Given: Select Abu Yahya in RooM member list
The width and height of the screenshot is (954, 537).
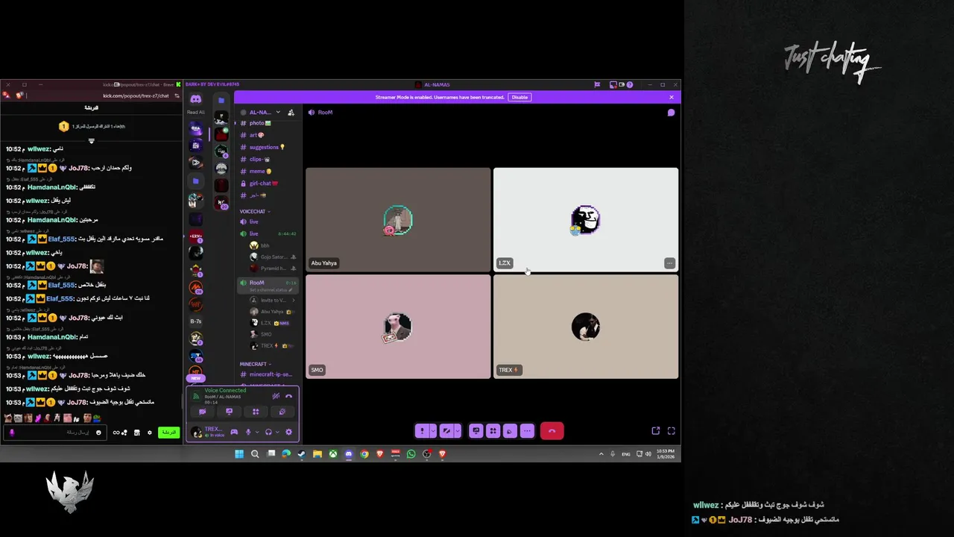Looking at the screenshot, I should [273, 312].
